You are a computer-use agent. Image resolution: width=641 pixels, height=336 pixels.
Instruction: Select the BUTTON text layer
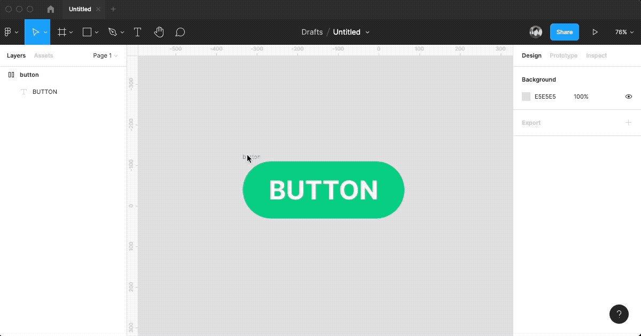45,92
